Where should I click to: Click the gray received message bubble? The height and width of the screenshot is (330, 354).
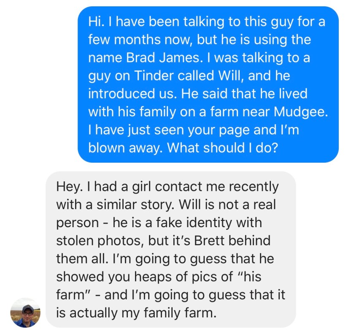[x=170, y=249]
